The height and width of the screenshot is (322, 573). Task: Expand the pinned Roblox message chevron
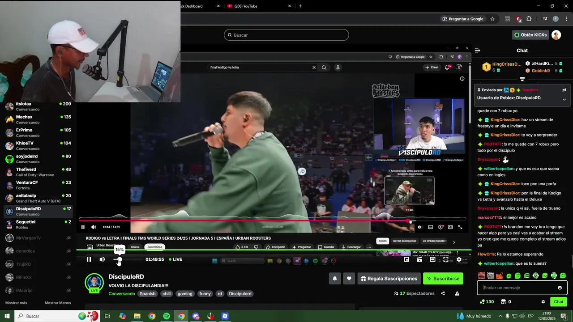[564, 99]
